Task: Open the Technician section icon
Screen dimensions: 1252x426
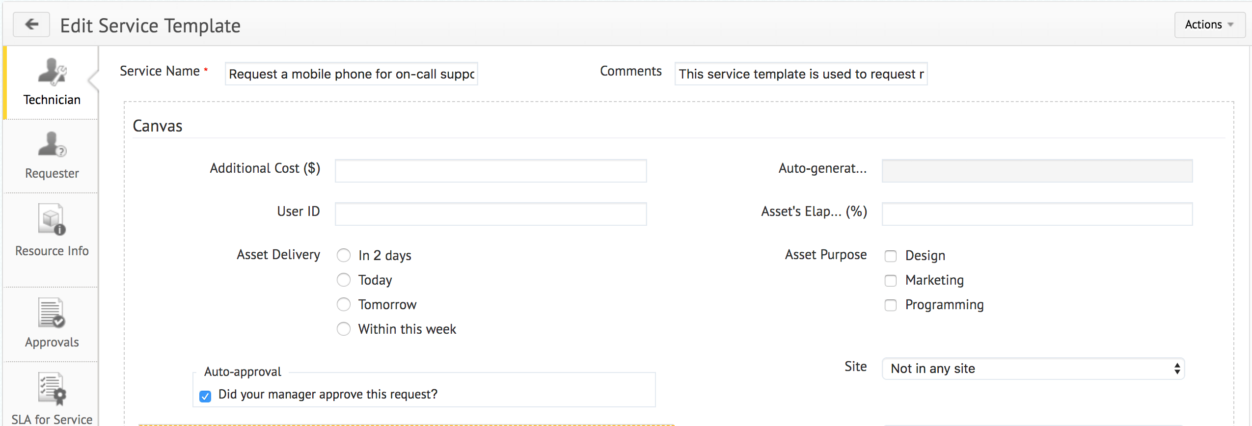Action: tap(52, 72)
